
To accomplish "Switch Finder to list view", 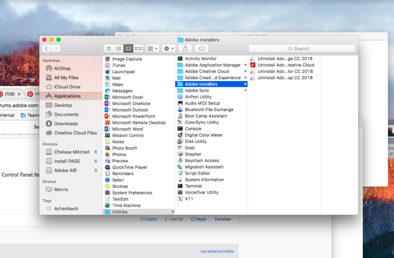I will click(119, 49).
